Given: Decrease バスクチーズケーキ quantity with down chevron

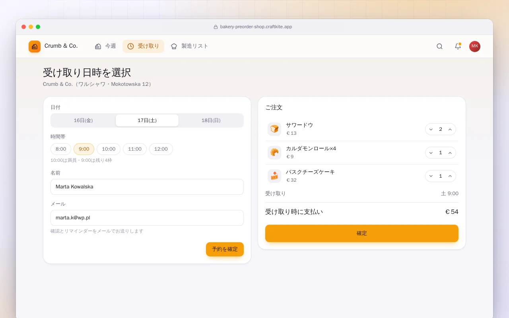Looking at the screenshot, I should tap(431, 176).
